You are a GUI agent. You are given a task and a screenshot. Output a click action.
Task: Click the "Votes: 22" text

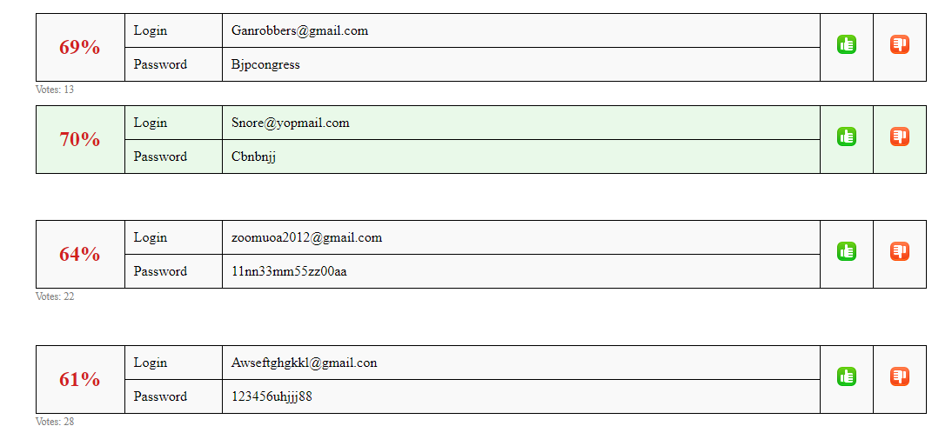55,296
